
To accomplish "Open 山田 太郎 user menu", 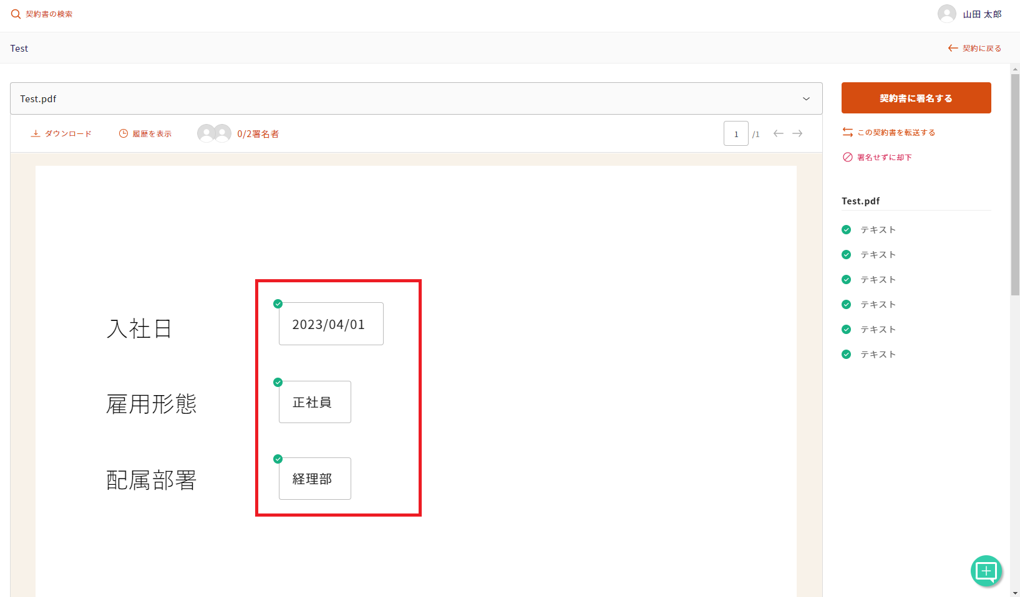I will 981,14.
